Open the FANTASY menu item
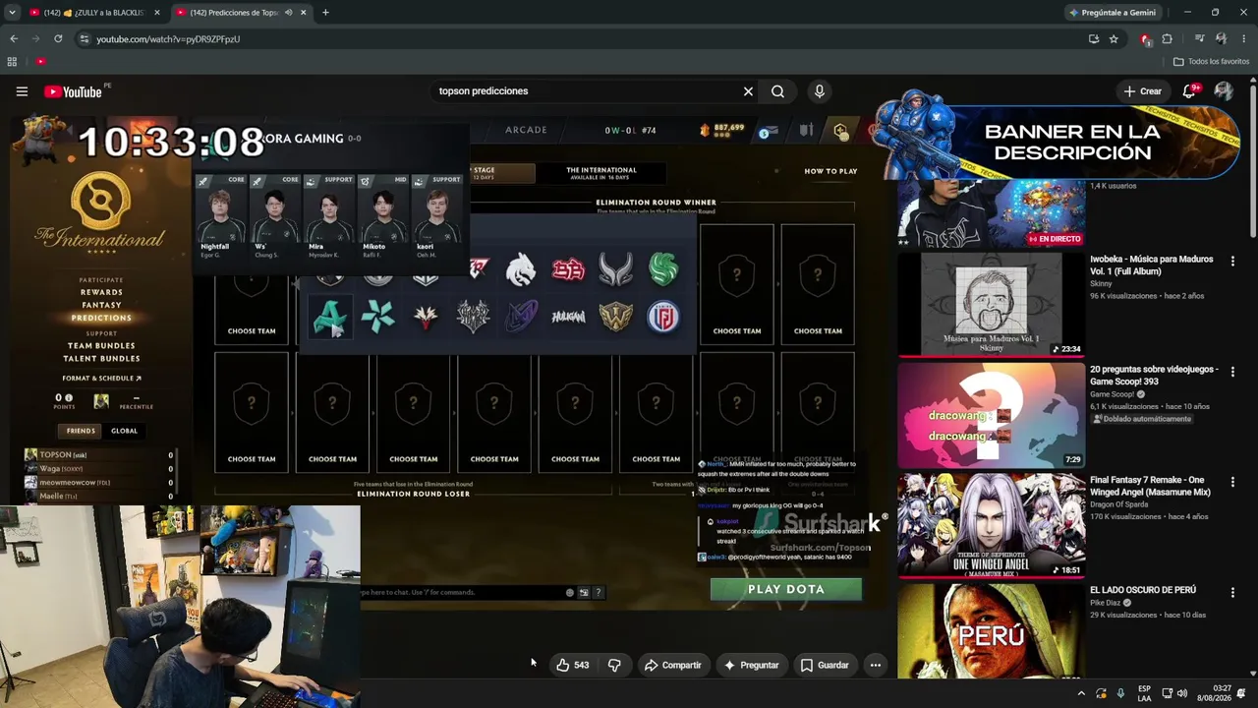 [x=101, y=305]
